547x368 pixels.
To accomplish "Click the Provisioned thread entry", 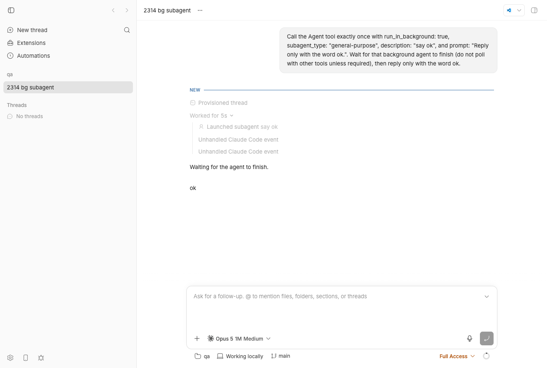I will click(219, 103).
